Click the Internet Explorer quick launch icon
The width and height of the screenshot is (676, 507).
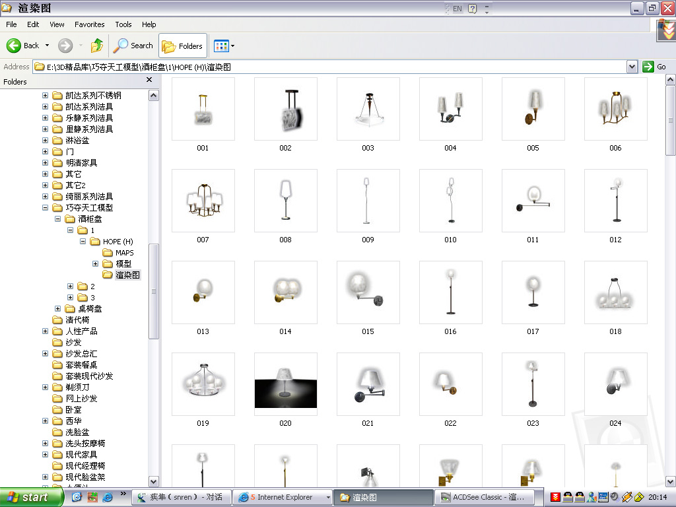tap(107, 497)
